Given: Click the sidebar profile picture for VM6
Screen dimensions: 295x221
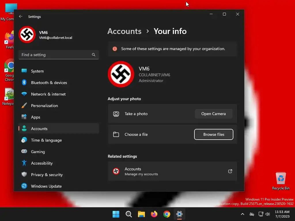Looking at the screenshot, I should (27, 35).
